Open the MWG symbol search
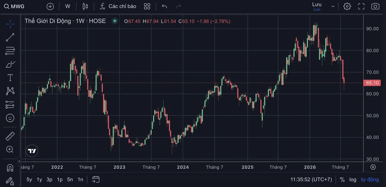The height and width of the screenshot is (187, 386). click(x=14, y=7)
